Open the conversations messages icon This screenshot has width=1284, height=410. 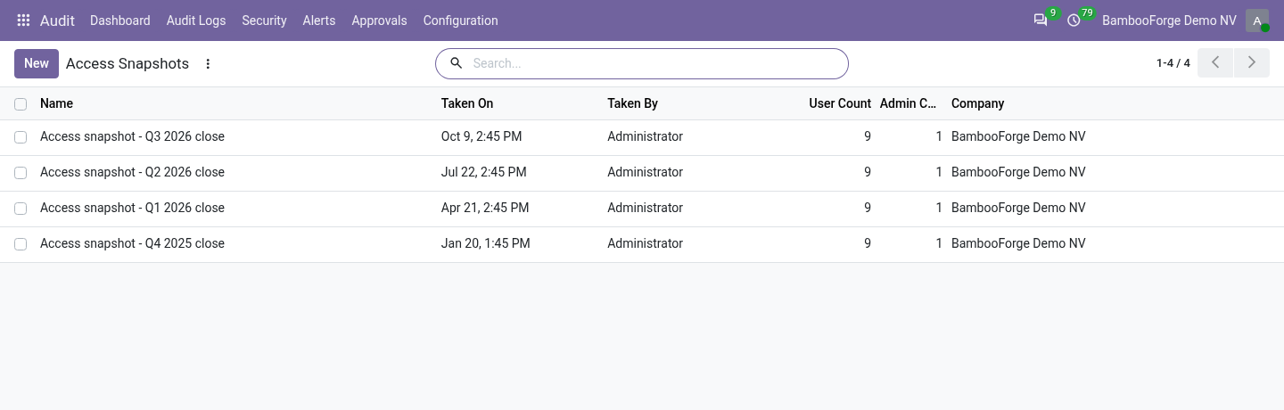click(x=1040, y=20)
